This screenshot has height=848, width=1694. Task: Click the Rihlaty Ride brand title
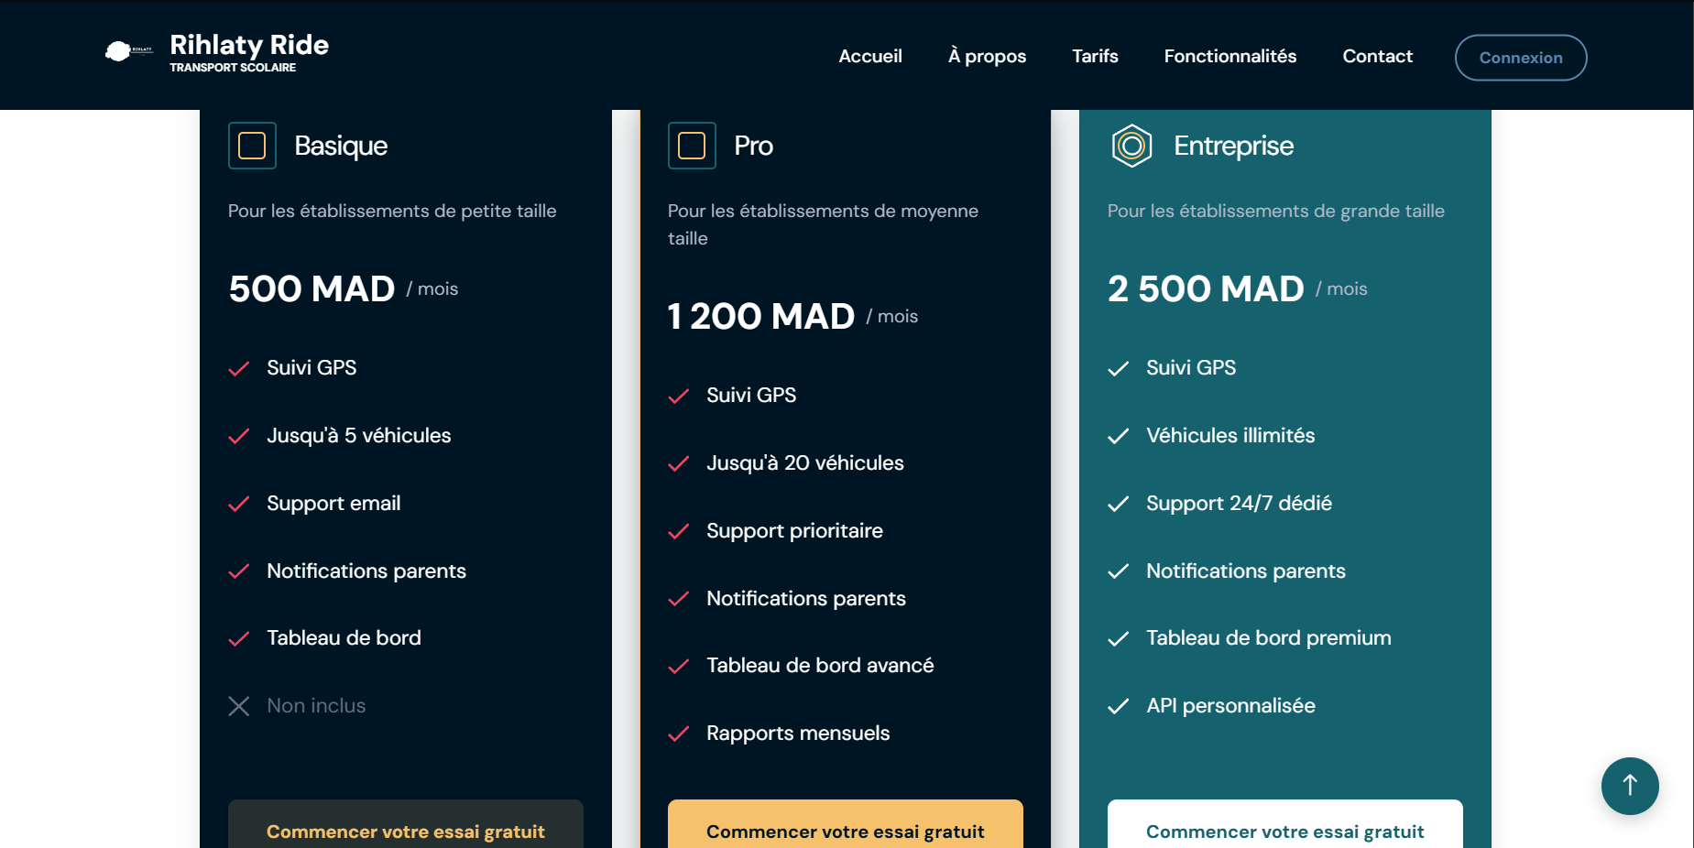pyautogui.click(x=249, y=45)
